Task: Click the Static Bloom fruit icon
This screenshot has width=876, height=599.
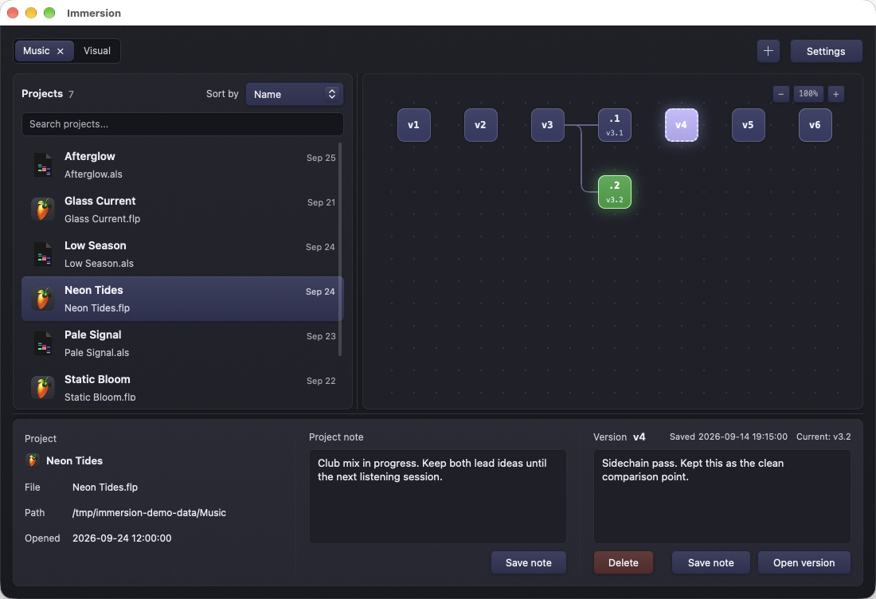Action: coord(43,388)
